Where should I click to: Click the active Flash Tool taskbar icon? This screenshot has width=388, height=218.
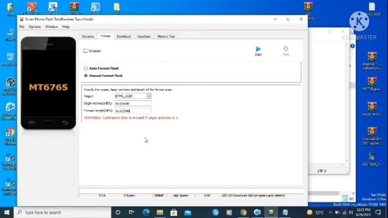271,213
